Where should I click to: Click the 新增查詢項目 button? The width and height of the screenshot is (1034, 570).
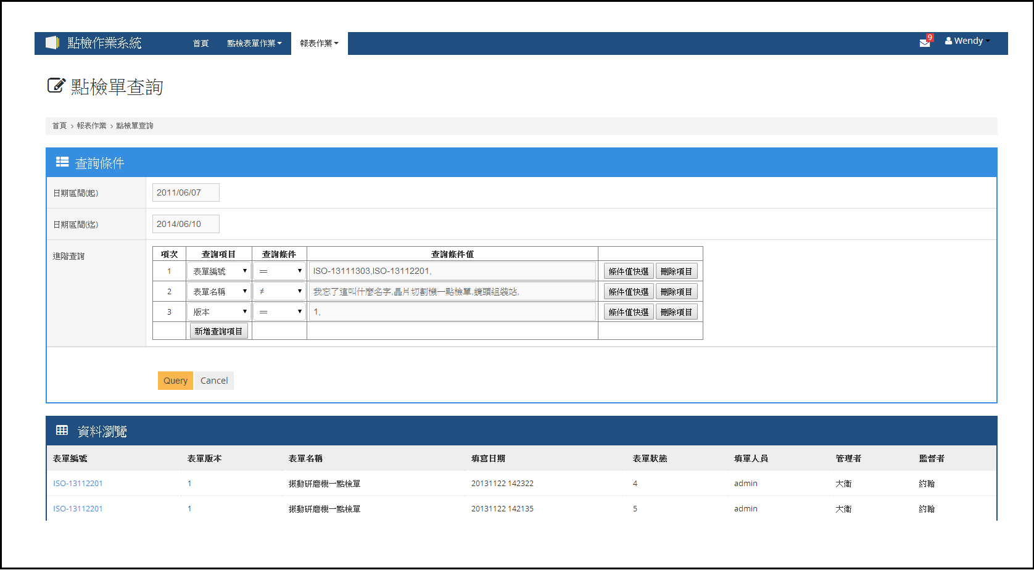tap(218, 331)
